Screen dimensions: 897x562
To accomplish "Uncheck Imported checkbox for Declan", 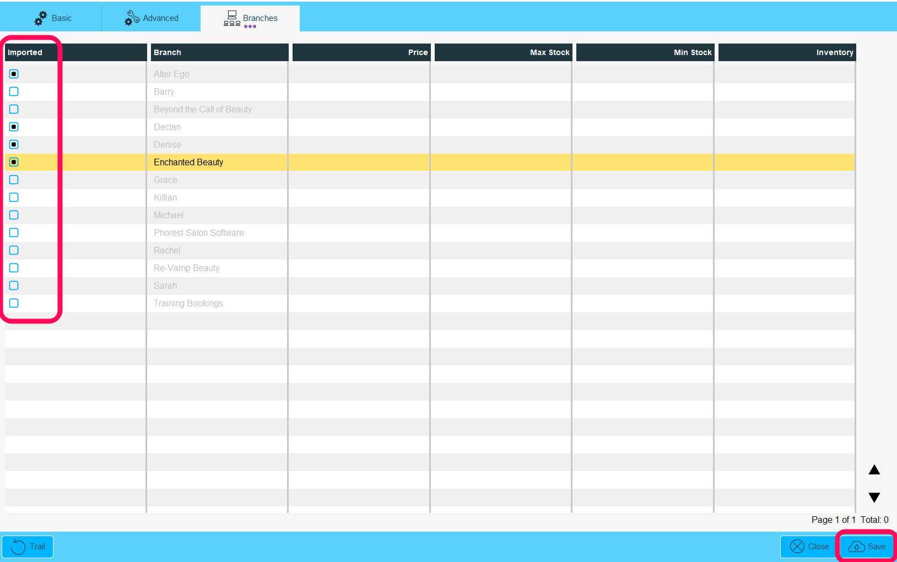I will 14,127.
